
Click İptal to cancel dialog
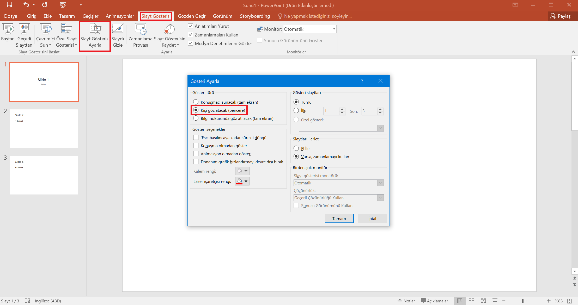(x=372, y=219)
